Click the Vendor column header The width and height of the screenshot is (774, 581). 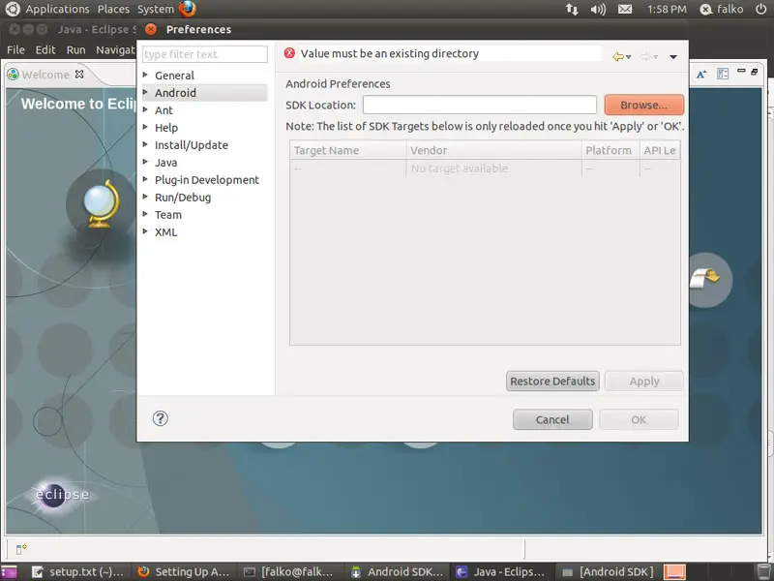coord(493,150)
